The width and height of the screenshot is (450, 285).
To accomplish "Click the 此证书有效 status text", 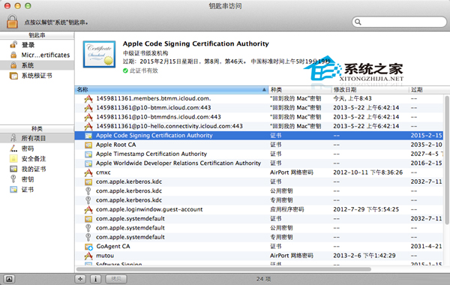I will (x=144, y=70).
